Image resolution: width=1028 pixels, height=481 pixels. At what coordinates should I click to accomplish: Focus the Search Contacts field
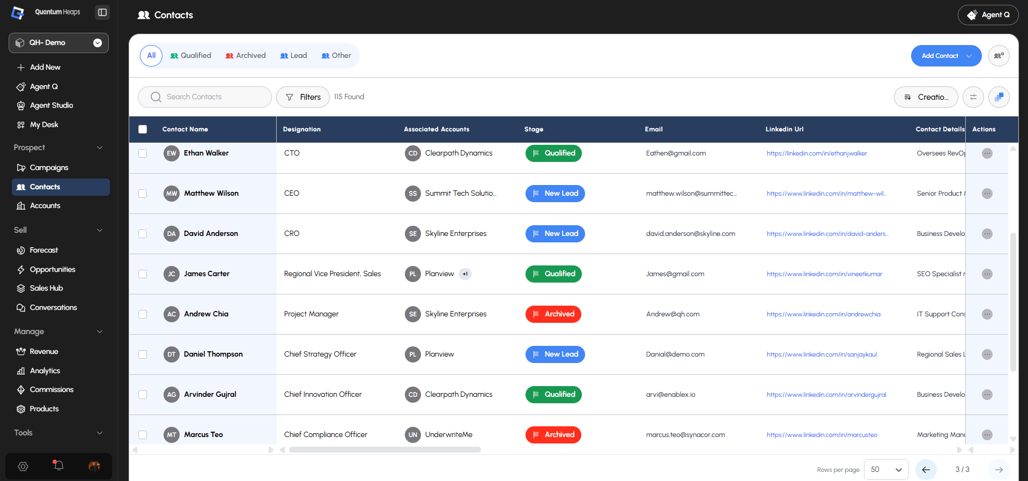(205, 97)
